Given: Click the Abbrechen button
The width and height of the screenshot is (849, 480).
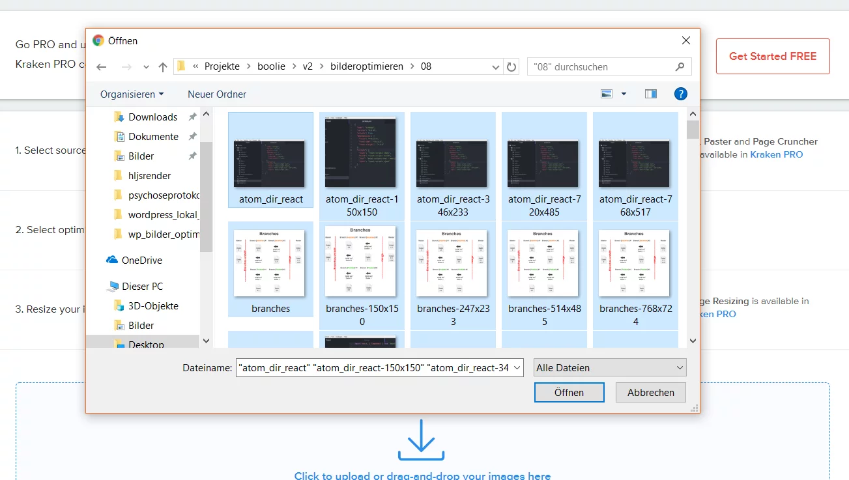Looking at the screenshot, I should [650, 392].
